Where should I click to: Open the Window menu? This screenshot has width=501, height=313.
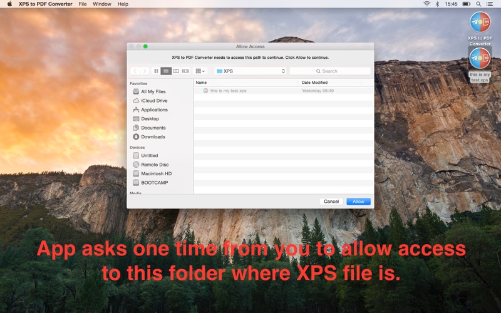coord(102,4)
